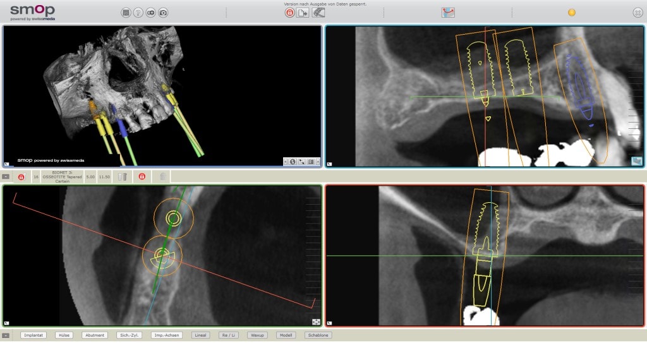Click the axis orientation icon in 3D view
This screenshot has height=343, width=647.
[301, 162]
